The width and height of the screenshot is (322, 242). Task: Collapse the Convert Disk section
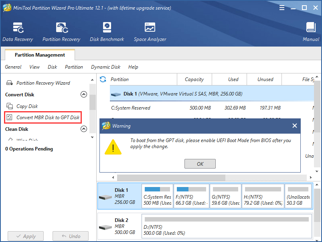(x=84, y=95)
